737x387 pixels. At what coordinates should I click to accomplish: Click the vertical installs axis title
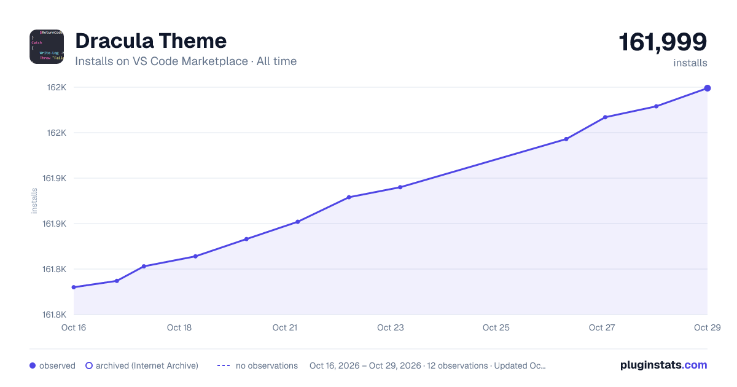pyautogui.click(x=34, y=201)
